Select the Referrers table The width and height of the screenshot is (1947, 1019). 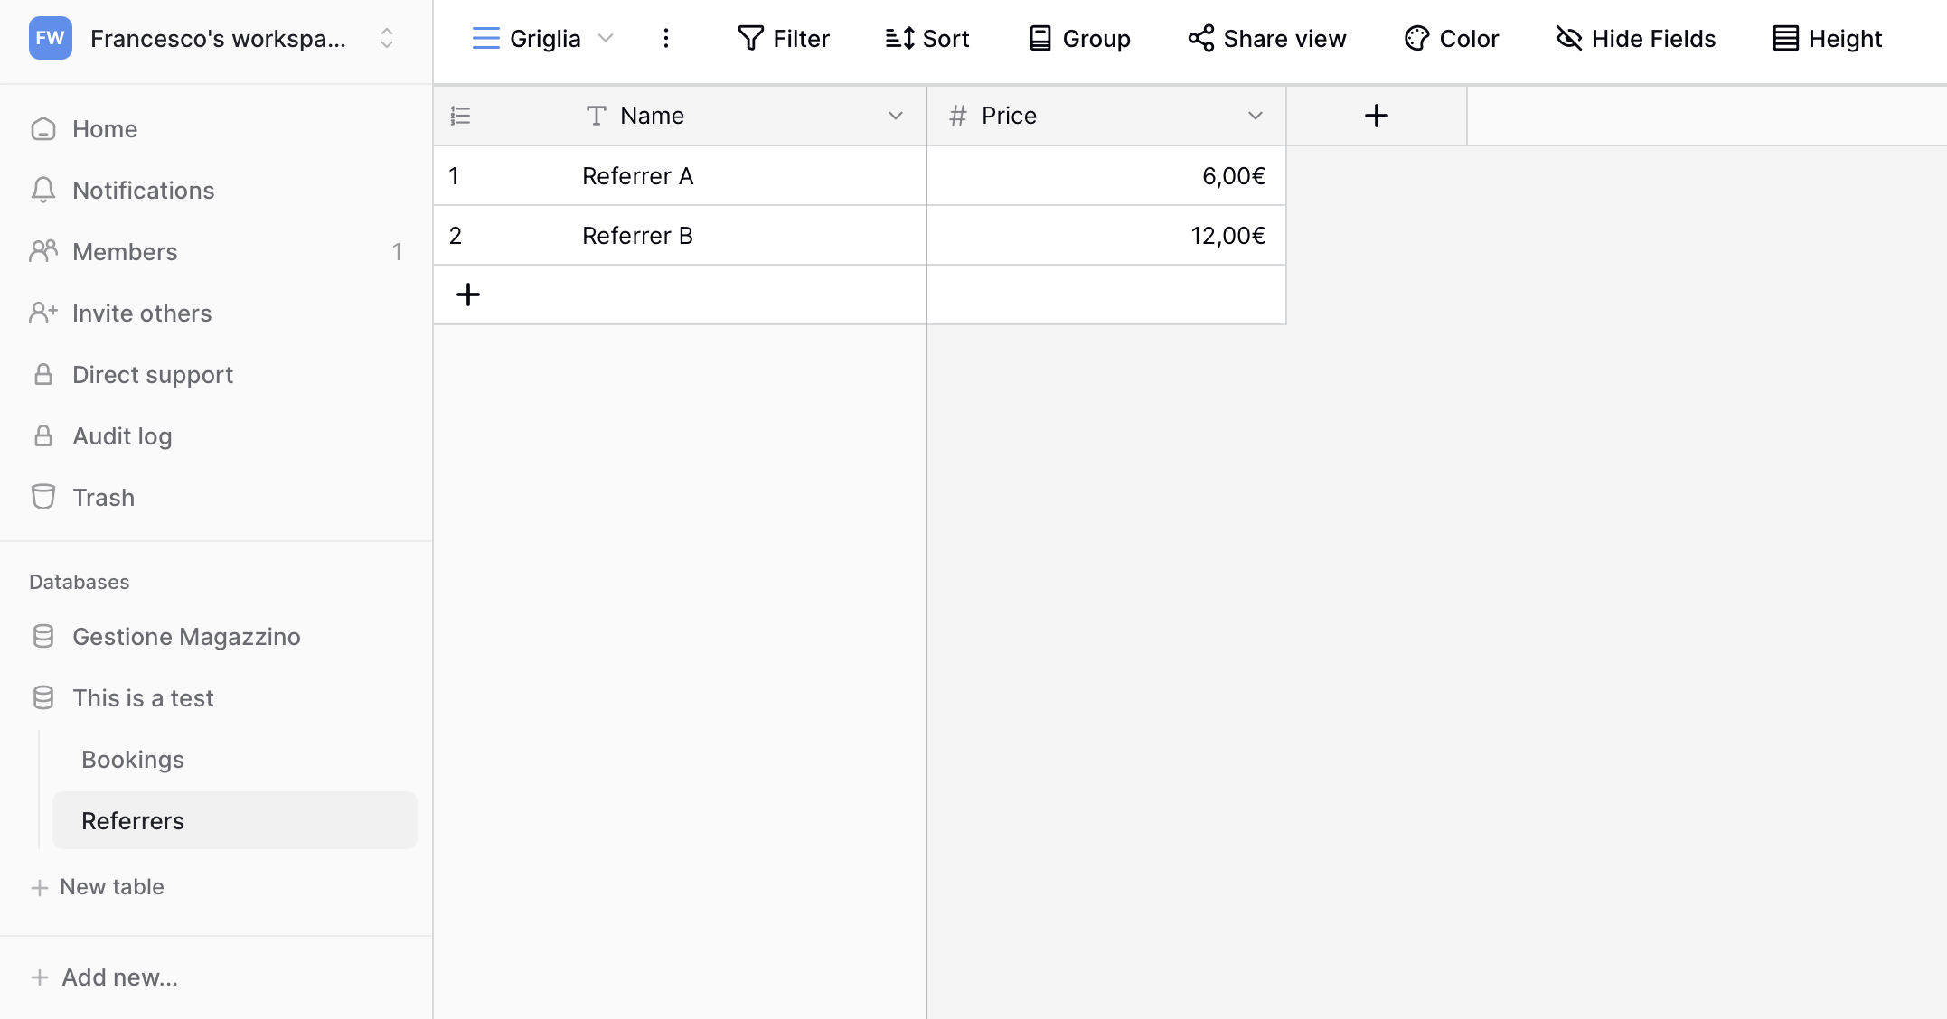tap(133, 820)
